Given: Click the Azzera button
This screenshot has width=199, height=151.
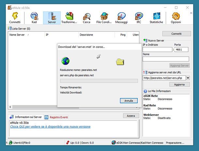Looking at the screenshot, I should [x=131, y=116].
